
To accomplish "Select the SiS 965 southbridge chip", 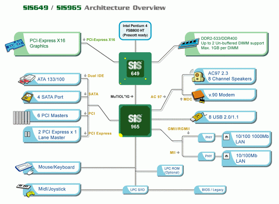I will tap(135, 121).
